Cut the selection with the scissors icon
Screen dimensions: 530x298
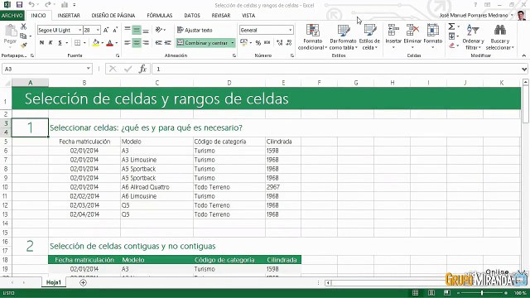pyautogui.click(x=24, y=26)
